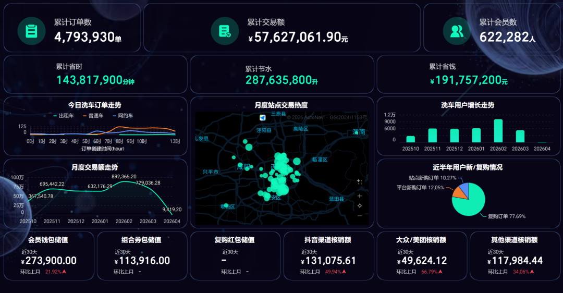Click the 复购红包储值 card title
The height and width of the screenshot is (293, 563).
tap(235, 239)
